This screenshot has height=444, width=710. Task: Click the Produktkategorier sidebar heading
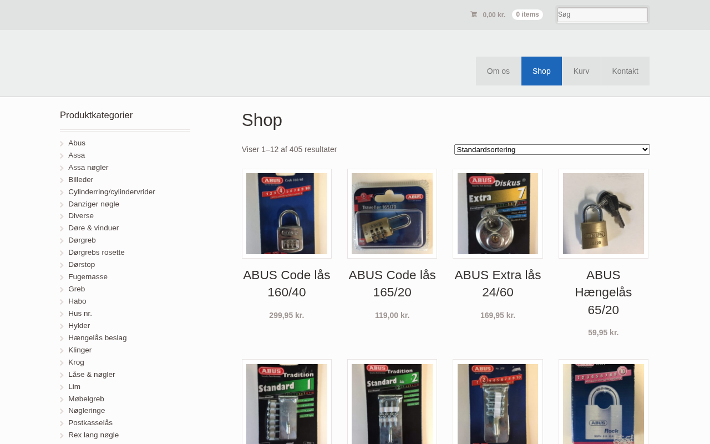coord(97,115)
